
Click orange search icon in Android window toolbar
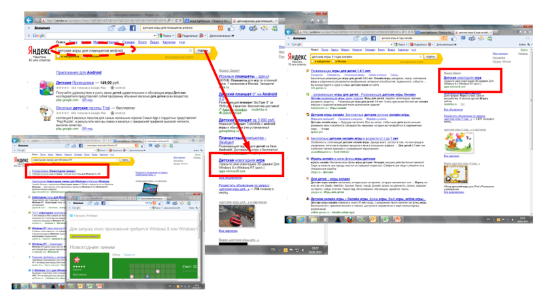click(220, 28)
